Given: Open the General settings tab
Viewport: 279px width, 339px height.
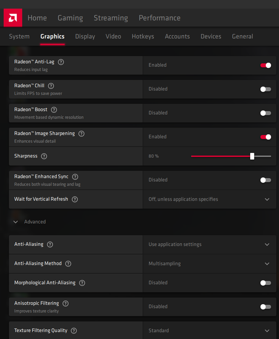Looking at the screenshot, I should 242,36.
